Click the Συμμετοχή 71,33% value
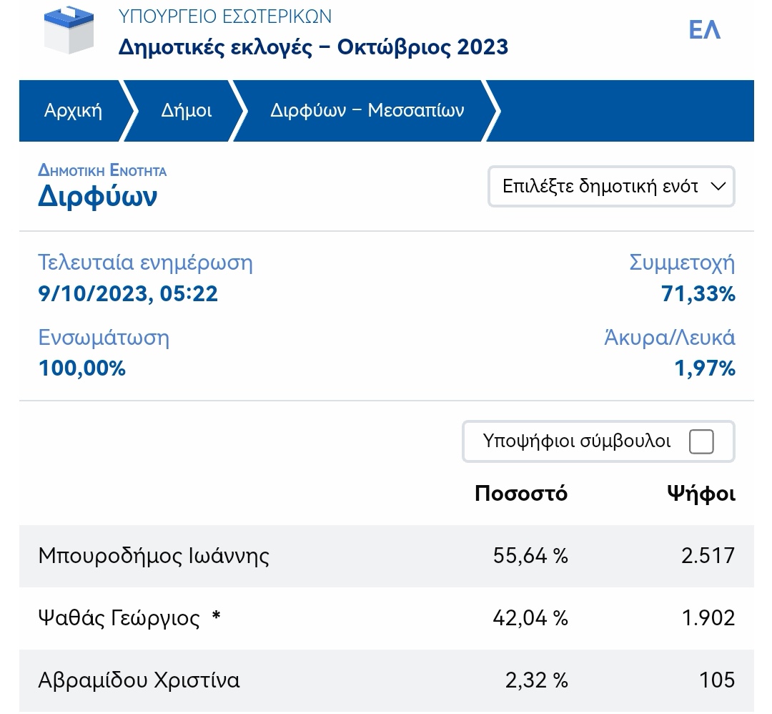The image size is (772, 714). (698, 294)
